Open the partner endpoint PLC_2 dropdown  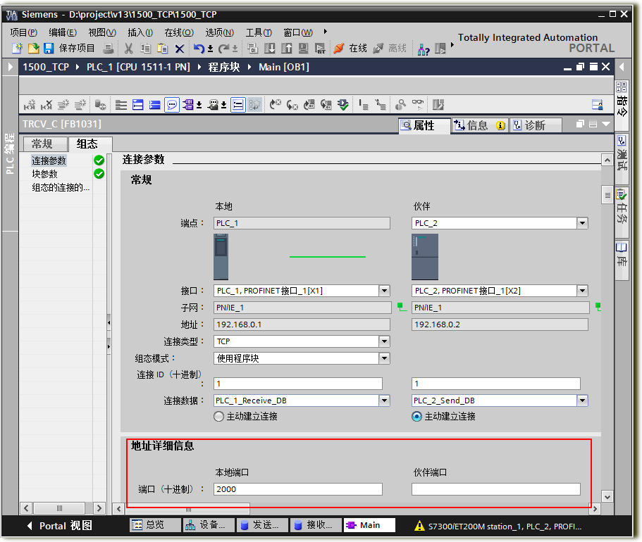pyautogui.click(x=582, y=223)
